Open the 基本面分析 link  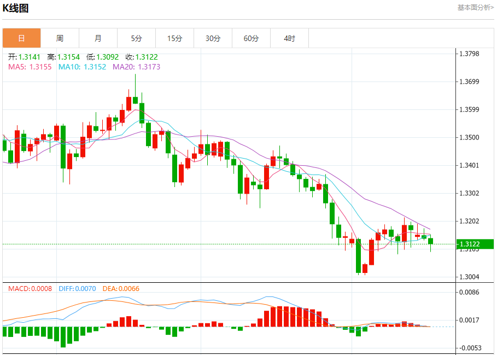(x=476, y=7)
